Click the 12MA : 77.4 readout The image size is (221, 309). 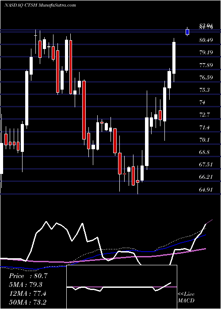pos(27,294)
